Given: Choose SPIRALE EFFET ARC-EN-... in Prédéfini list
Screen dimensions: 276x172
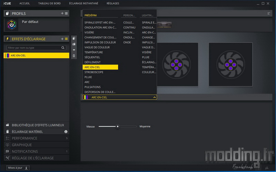Looking at the screenshot, I should (100, 22).
